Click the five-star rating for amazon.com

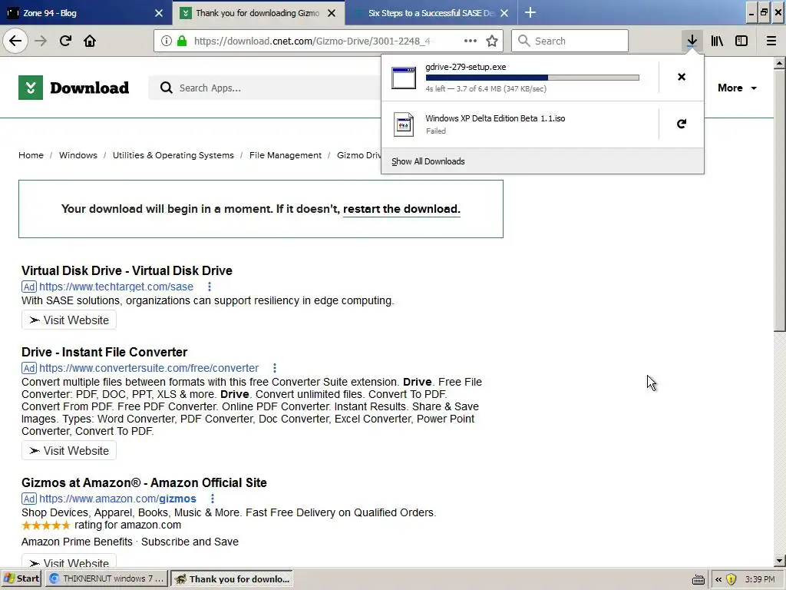click(45, 525)
